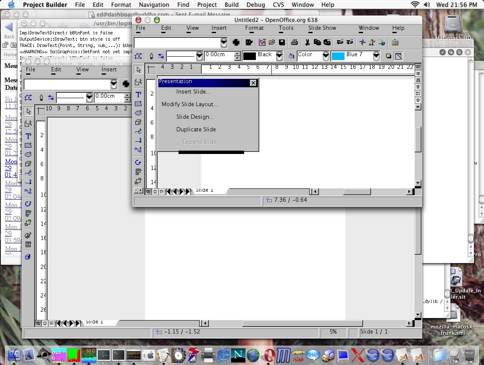Screen dimensions: 484x365
Task: Open the Slide Show menu
Action: tap(322, 28)
